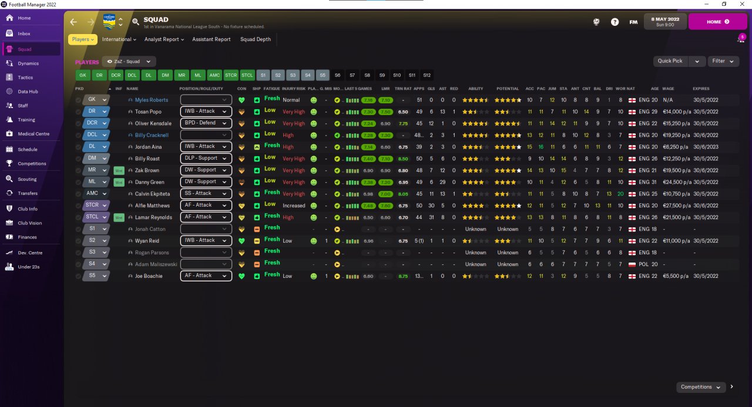The width and height of the screenshot is (752, 407).
Task: Go forward with the right arrow
Action: pos(90,22)
